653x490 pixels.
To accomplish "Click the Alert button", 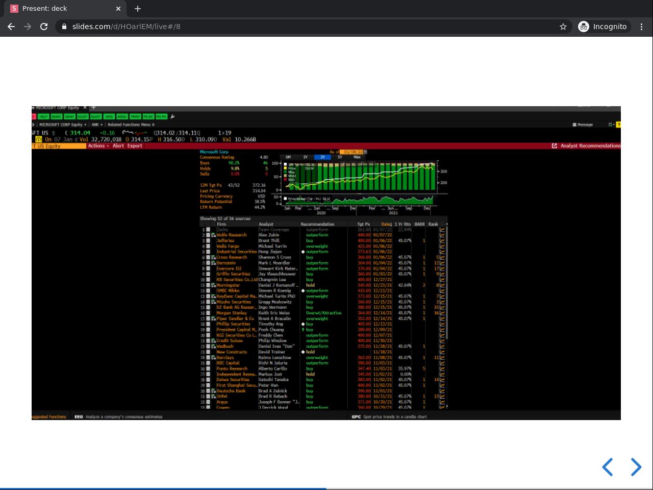I will pyautogui.click(x=118, y=146).
